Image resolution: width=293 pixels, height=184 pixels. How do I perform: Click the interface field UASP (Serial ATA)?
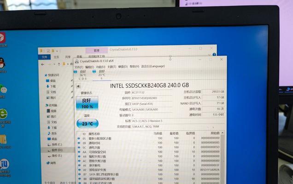click(152, 104)
